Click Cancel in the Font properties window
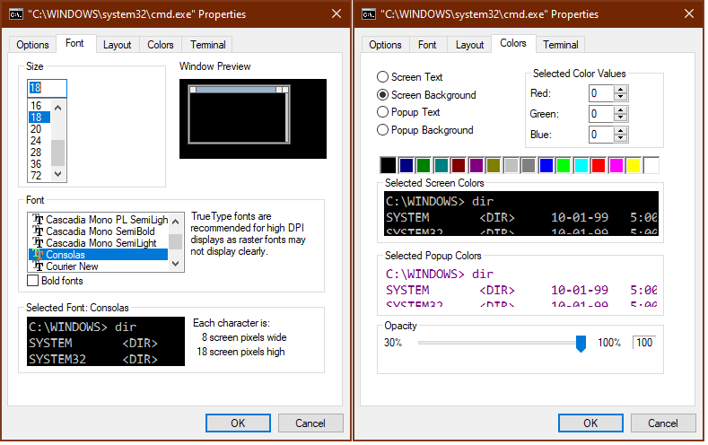Screen dimensions: 708x445 coord(310,423)
